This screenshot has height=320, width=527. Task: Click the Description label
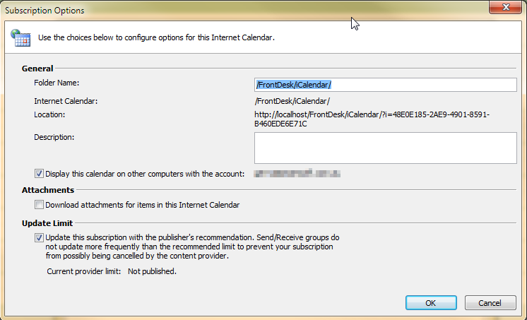coord(54,137)
